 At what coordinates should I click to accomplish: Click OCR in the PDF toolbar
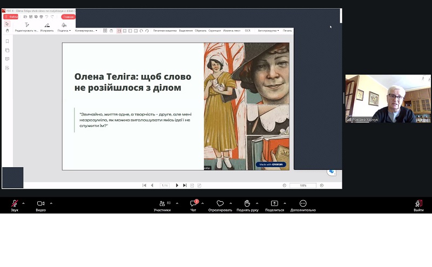(x=247, y=31)
